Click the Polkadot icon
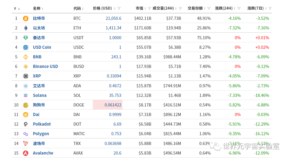 click(x=25, y=124)
